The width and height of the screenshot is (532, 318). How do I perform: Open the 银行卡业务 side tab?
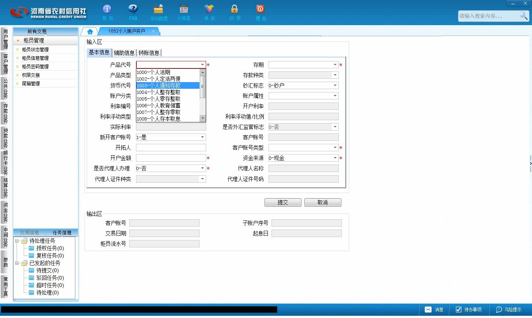coord(6,163)
